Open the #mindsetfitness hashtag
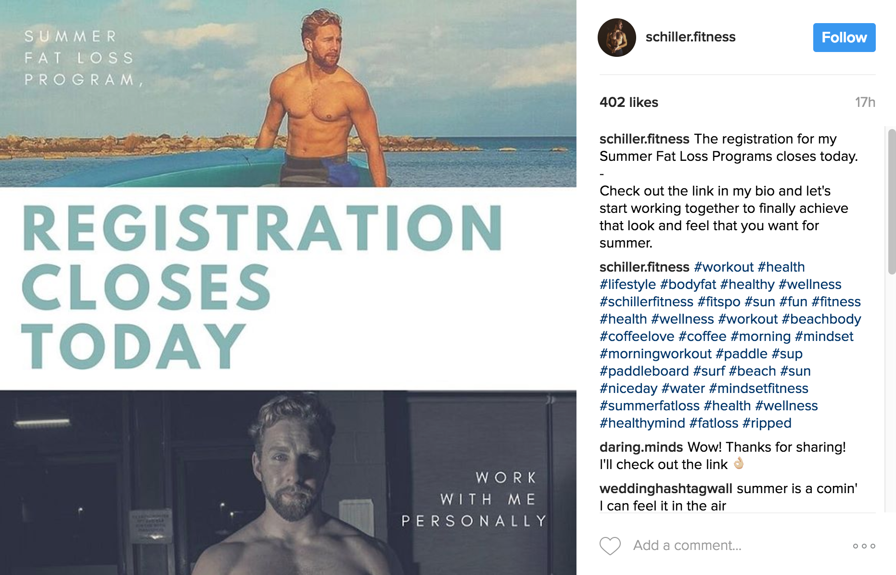 click(758, 389)
